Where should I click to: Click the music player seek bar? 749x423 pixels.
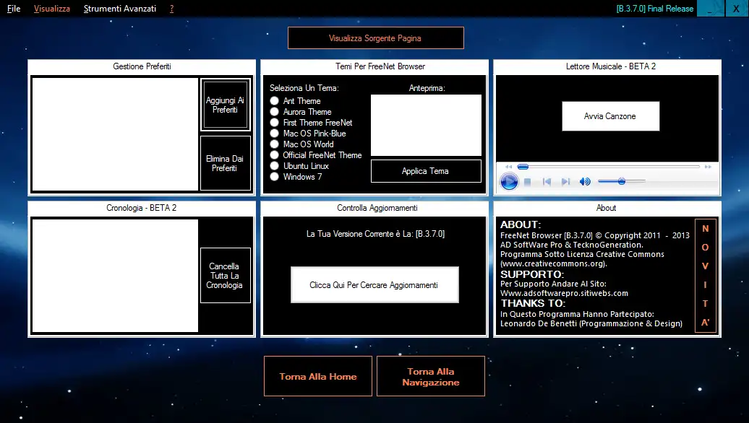click(609, 167)
